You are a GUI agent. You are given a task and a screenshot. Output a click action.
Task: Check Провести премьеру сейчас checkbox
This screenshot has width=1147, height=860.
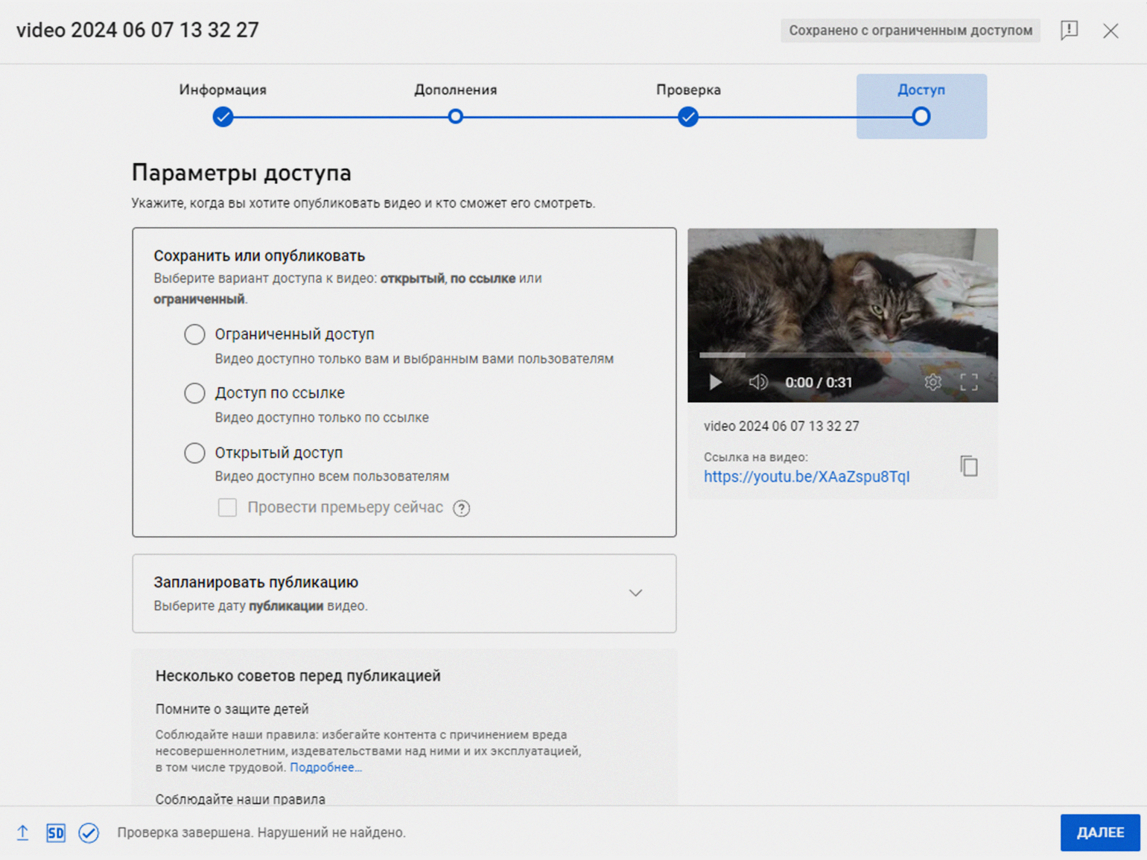pos(227,508)
